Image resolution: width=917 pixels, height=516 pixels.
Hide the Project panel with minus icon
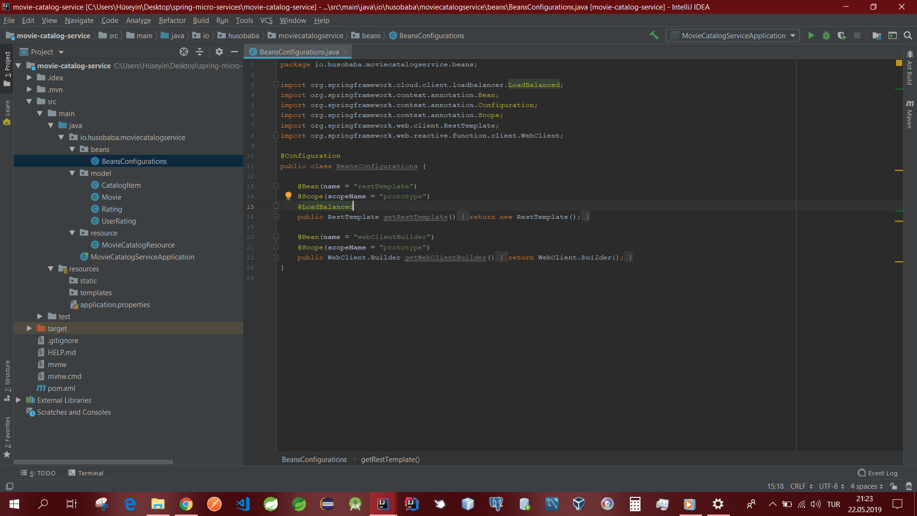point(235,52)
